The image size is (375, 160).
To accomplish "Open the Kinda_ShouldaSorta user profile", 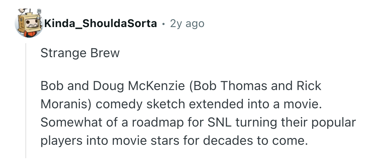I will point(100,23).
